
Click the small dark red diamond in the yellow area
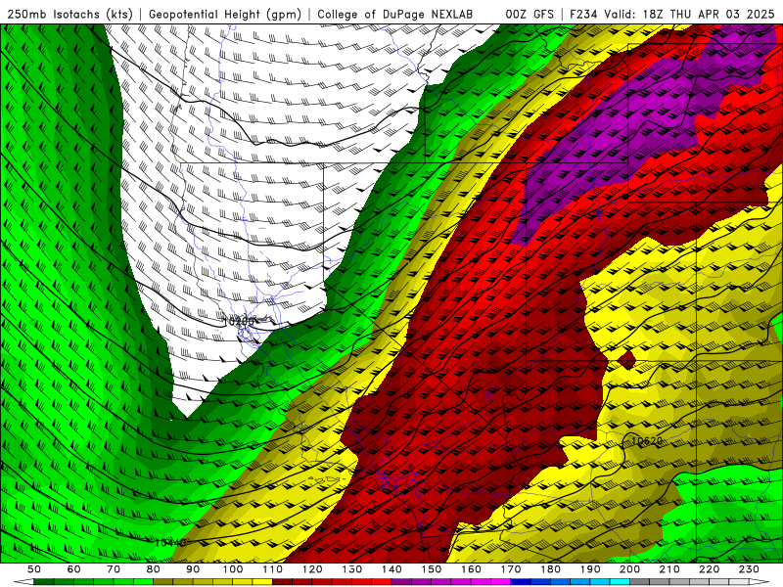(x=626, y=359)
